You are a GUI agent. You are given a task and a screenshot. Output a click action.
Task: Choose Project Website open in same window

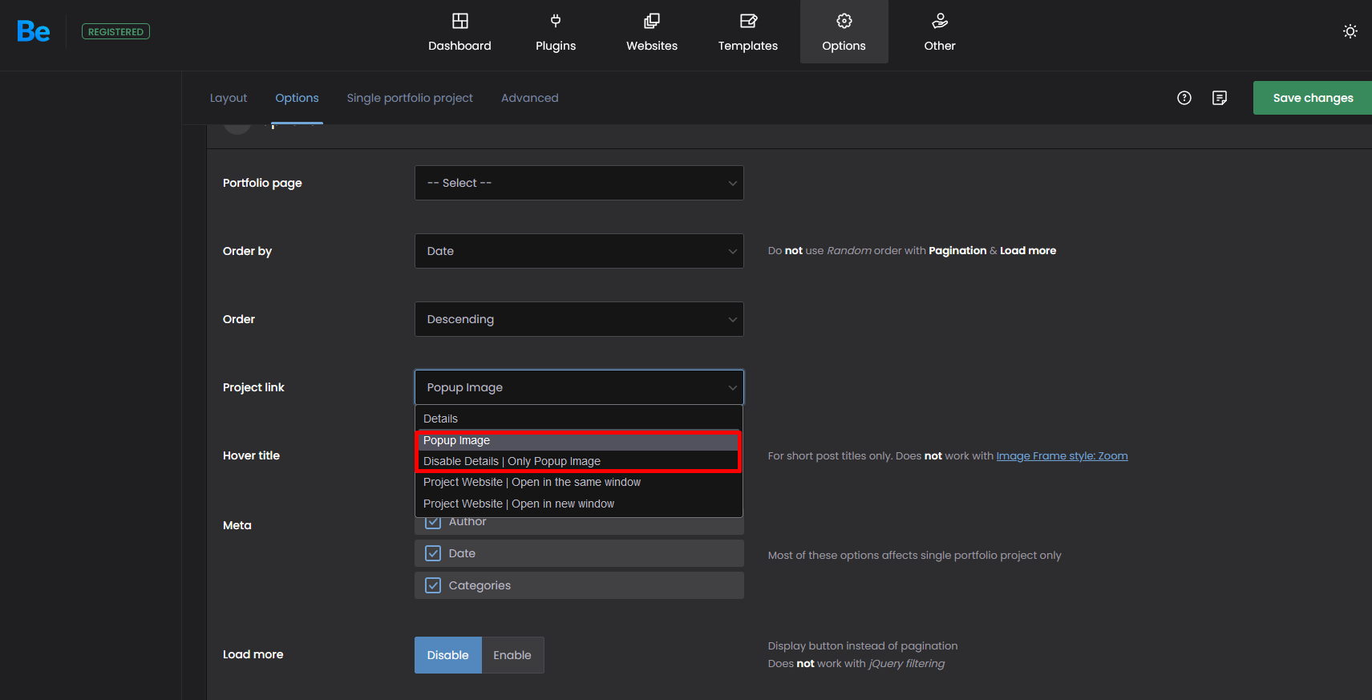click(579, 482)
